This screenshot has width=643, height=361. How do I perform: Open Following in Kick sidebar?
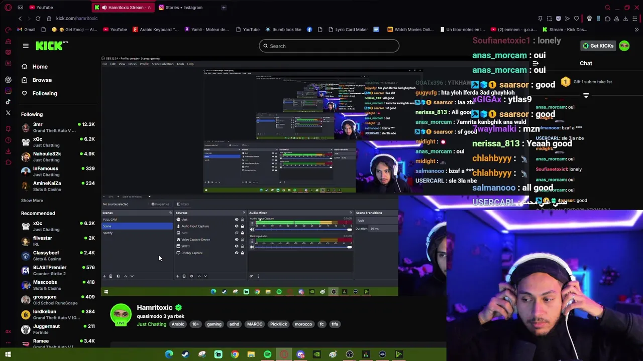[39, 93]
